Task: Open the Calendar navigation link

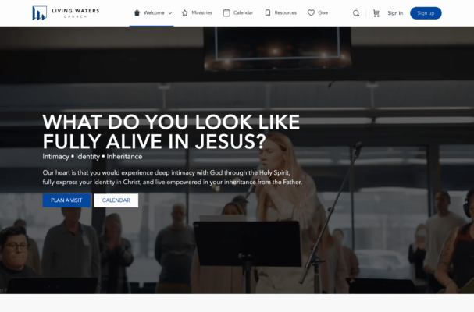Action: tap(244, 13)
